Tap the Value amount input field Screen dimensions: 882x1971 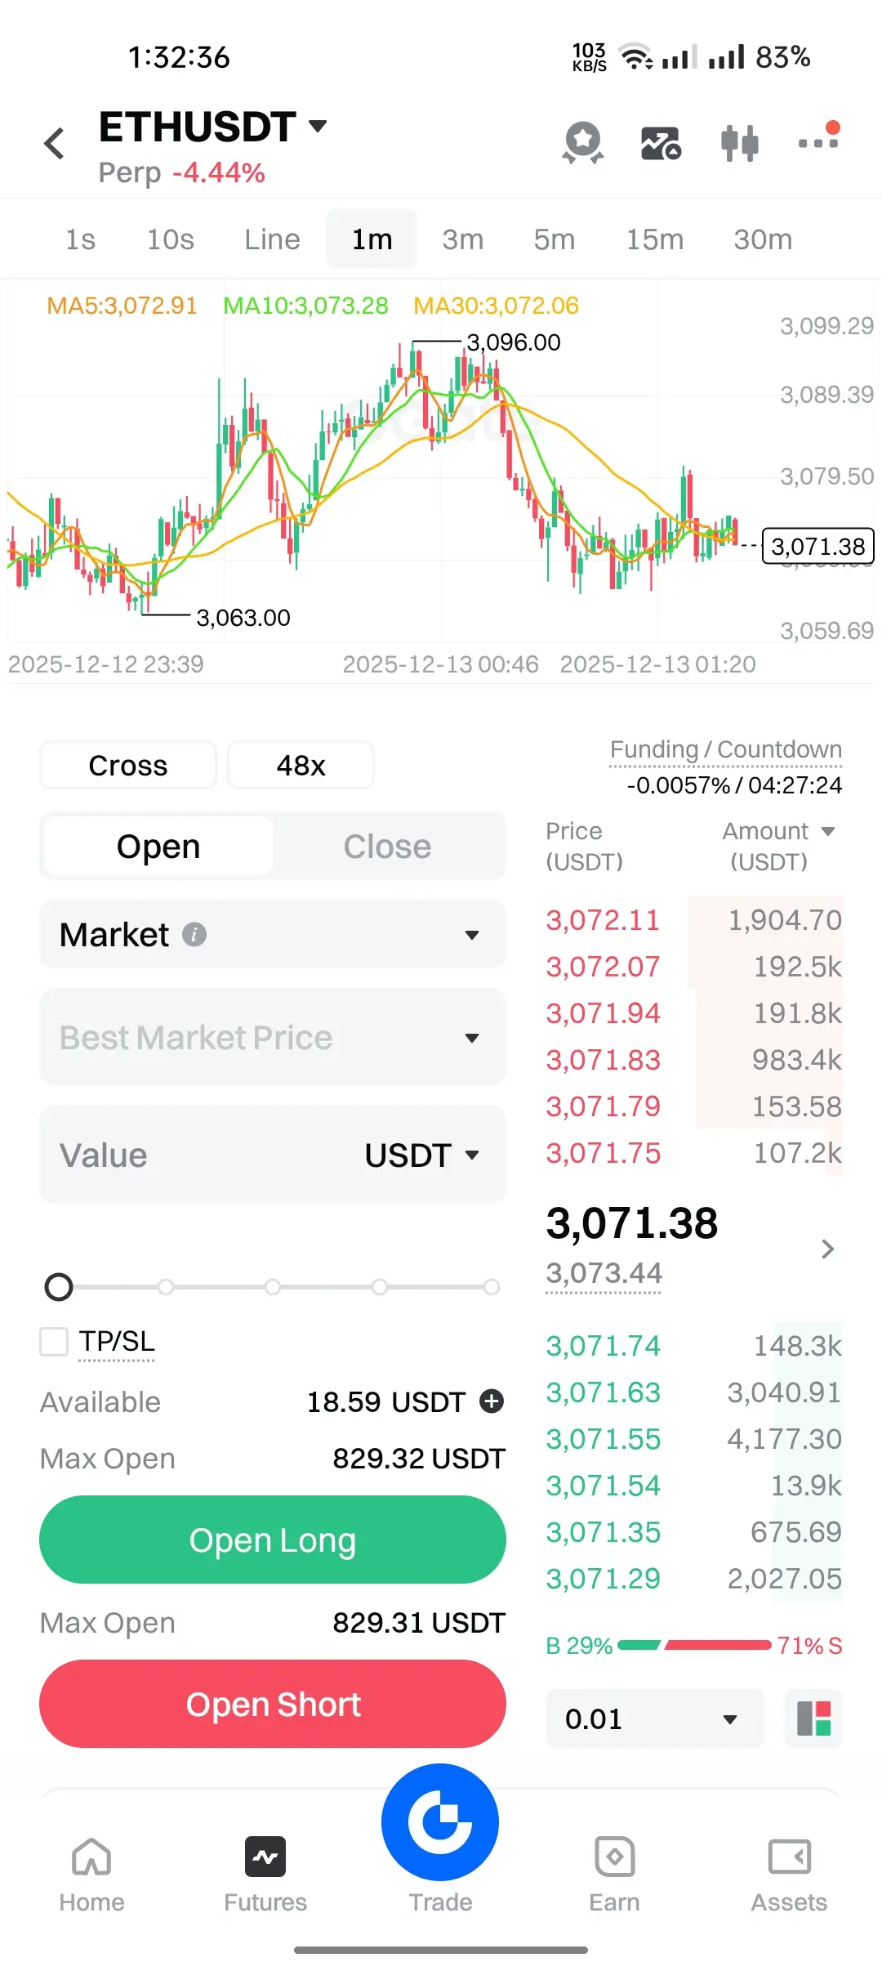coord(204,1155)
